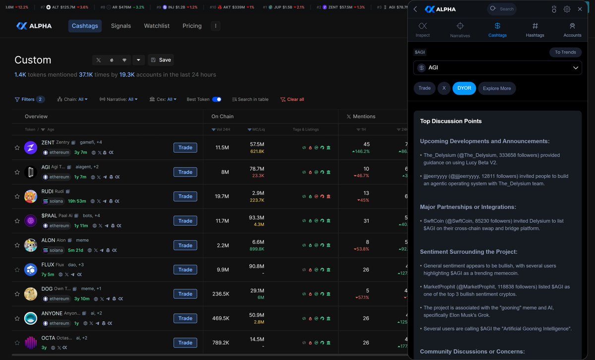
Task: Go back with side panel arrow
Action: click(x=415, y=9)
